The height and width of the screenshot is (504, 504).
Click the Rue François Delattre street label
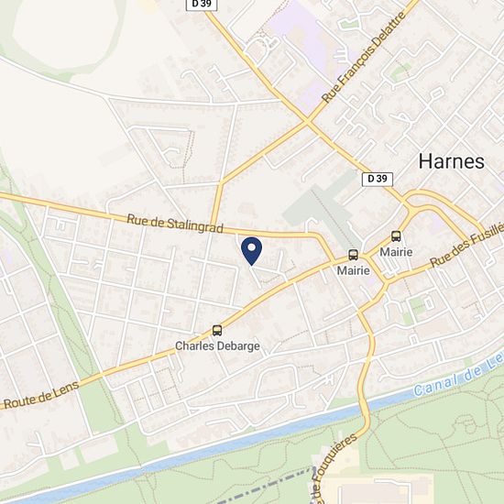click(364, 57)
